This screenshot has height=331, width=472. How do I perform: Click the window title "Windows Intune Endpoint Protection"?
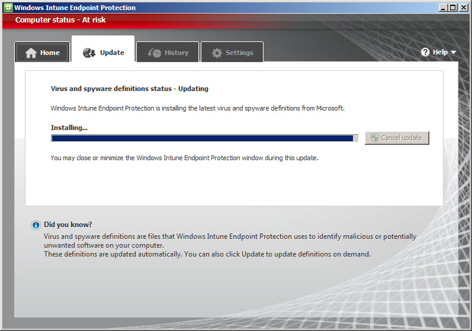point(75,8)
